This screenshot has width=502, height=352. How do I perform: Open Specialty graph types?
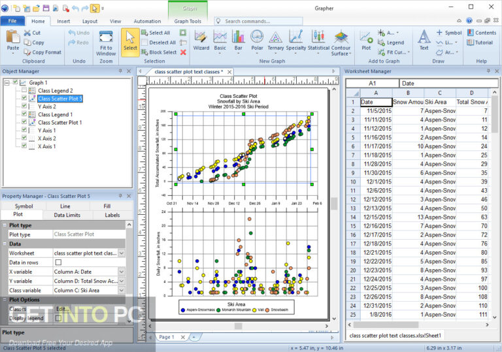[296, 40]
